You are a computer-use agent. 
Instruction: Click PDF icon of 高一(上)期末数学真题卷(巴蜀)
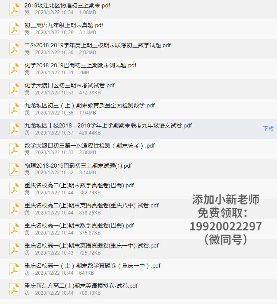click(x=15, y=229)
